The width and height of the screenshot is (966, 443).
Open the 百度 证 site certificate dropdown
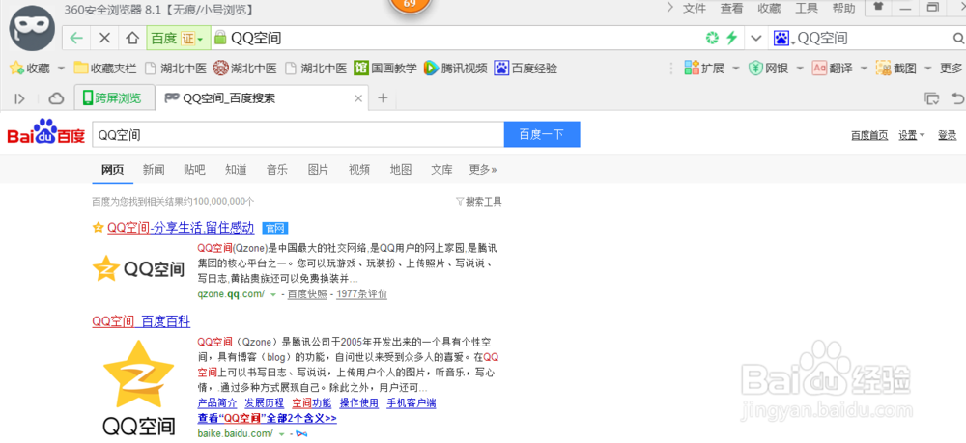178,39
